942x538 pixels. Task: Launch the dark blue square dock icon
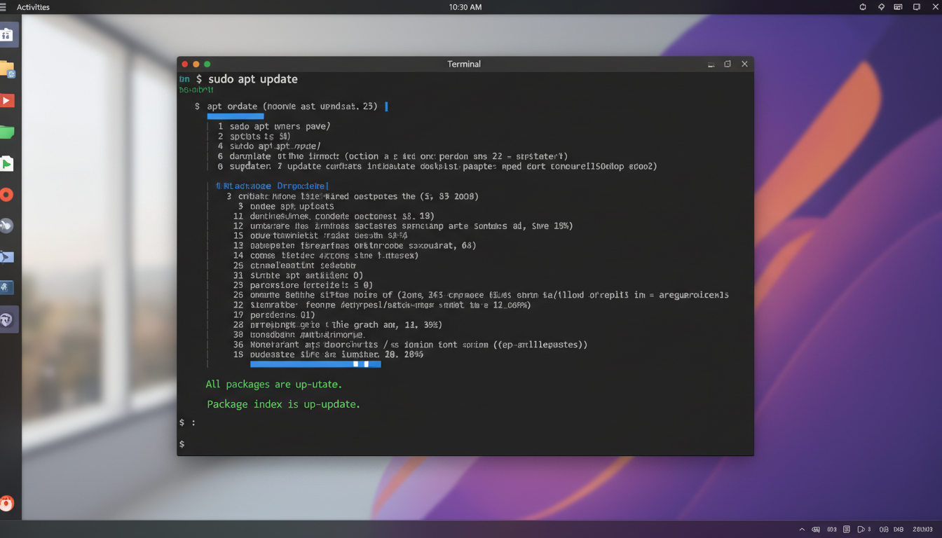click(x=7, y=287)
